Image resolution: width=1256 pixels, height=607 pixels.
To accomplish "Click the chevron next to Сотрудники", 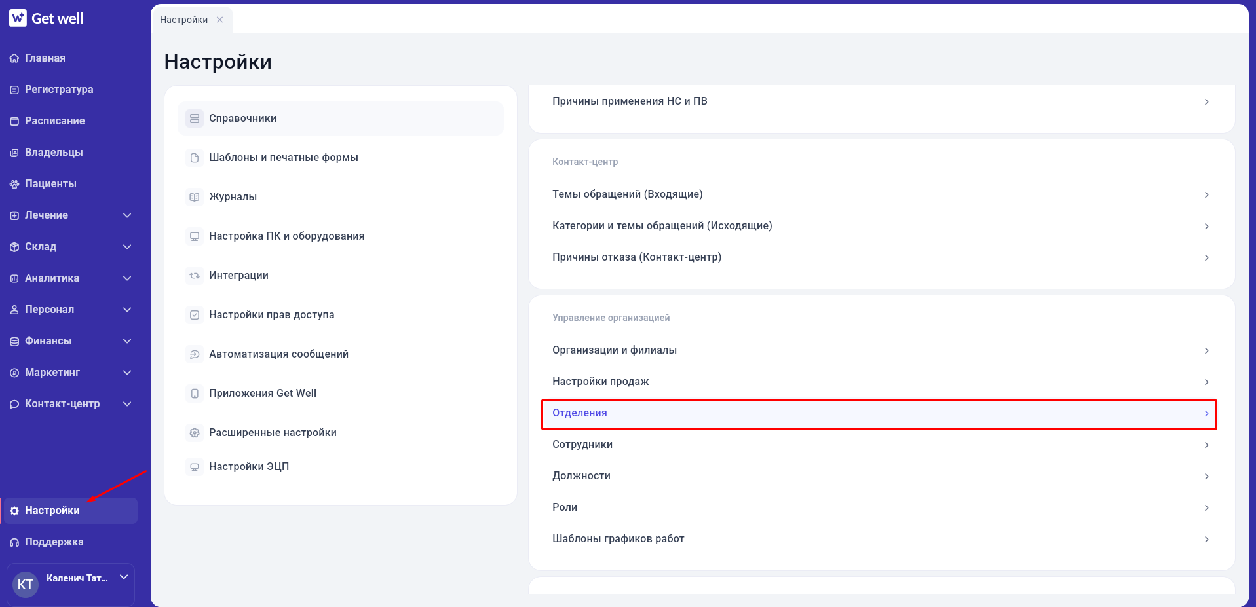I will (1206, 445).
